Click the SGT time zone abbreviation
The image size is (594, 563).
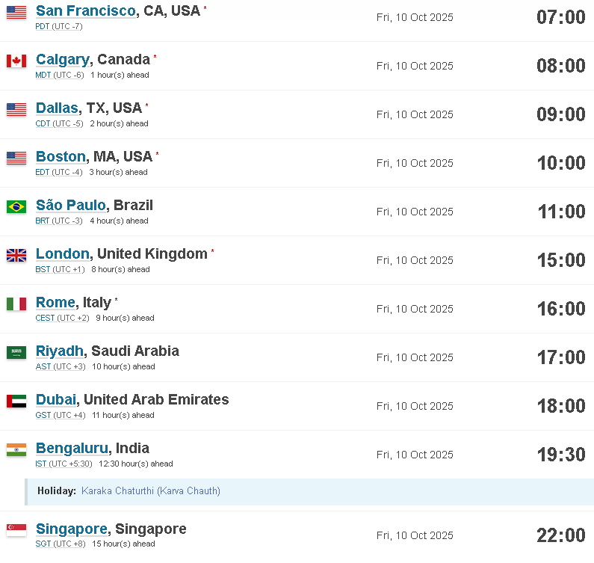[43, 544]
